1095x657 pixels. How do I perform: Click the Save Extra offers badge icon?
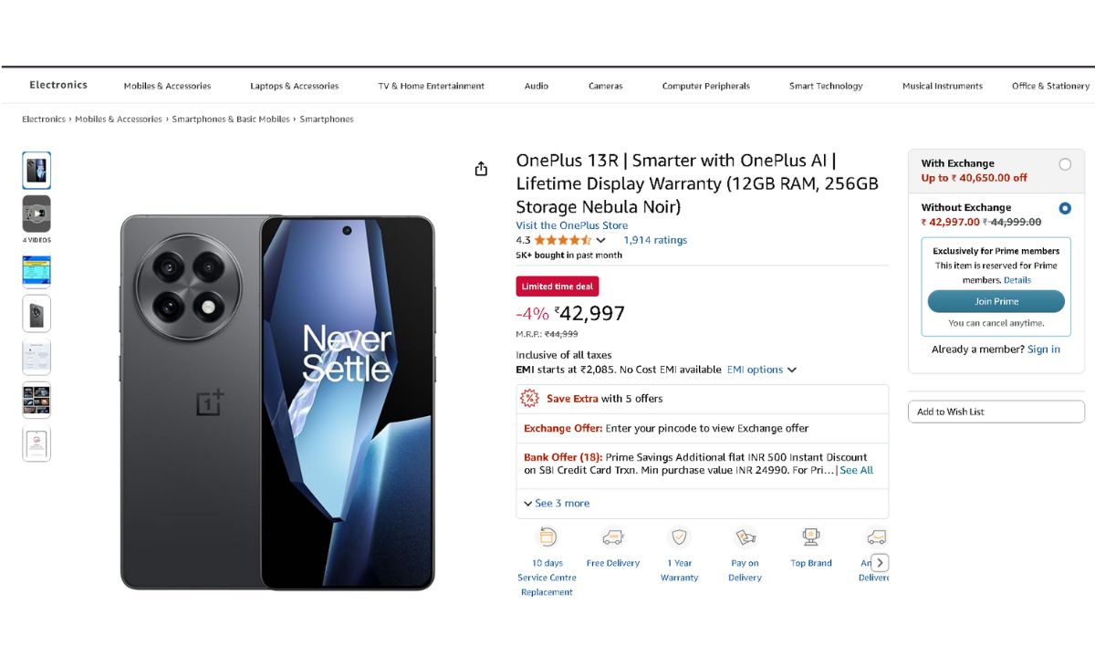529,399
